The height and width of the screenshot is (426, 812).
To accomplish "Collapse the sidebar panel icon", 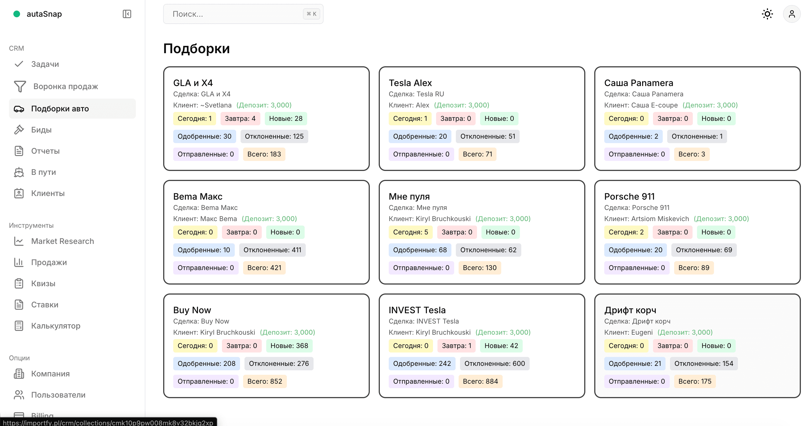I will pyautogui.click(x=127, y=14).
